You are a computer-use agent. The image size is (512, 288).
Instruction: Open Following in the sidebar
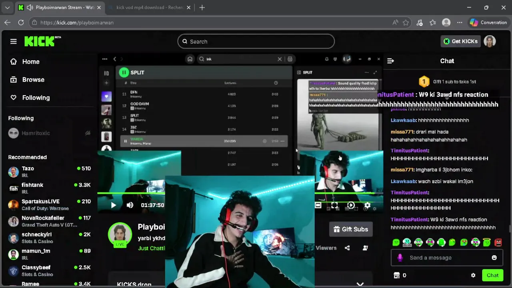30,98
